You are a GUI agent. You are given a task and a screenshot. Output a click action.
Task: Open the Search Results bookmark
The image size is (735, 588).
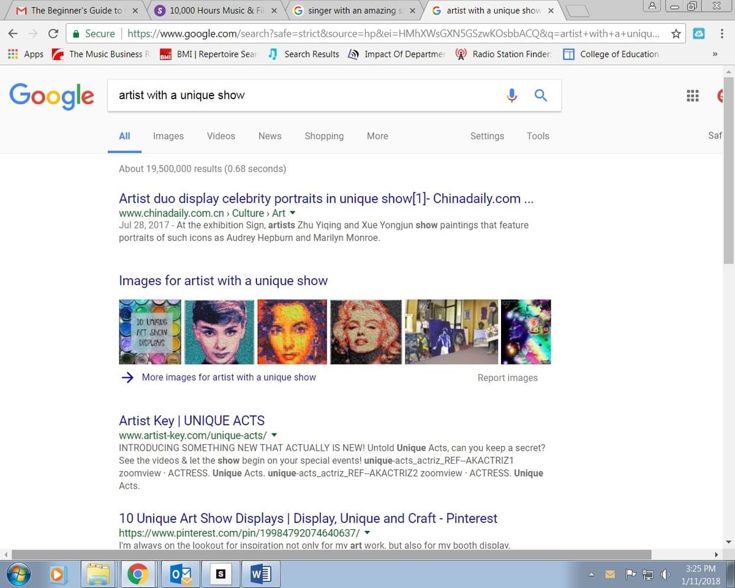coord(303,54)
